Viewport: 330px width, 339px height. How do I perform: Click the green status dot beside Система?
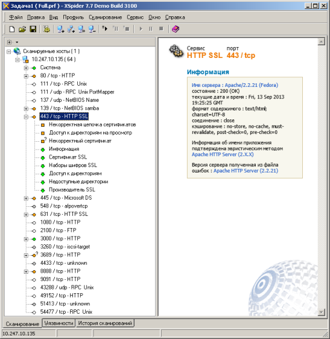pyautogui.click(x=34, y=68)
